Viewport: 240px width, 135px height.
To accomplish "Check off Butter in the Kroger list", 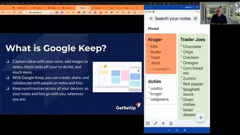I will coord(149,51).
